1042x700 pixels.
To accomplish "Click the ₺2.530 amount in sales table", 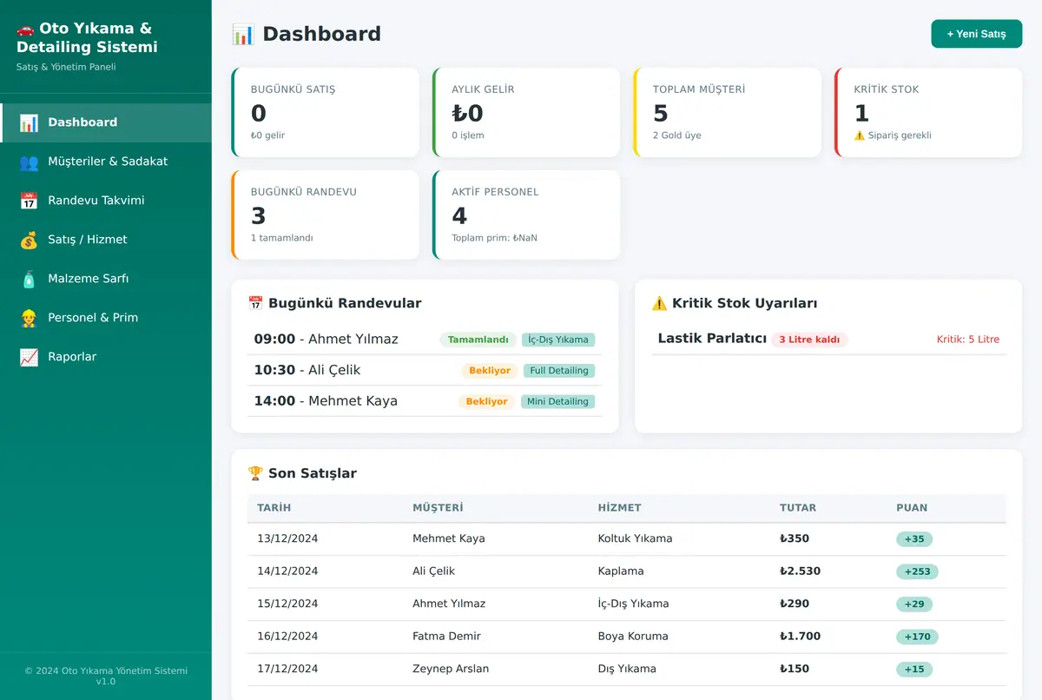I will [x=800, y=571].
